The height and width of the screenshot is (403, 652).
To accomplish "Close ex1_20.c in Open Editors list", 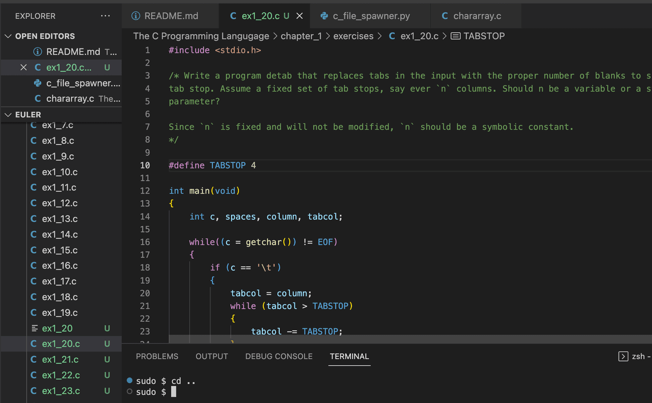I will coord(23,67).
